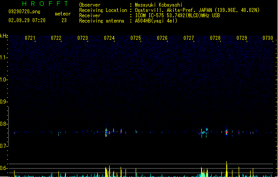Click the ICOM IC-575 receiver value
Screen dimensions: 278x177
coord(178,15)
